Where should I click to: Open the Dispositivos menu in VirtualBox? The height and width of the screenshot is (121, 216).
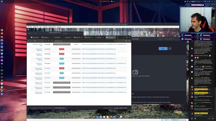52,27
